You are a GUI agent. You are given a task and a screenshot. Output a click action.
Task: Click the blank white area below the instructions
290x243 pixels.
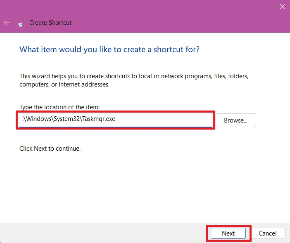point(145,186)
